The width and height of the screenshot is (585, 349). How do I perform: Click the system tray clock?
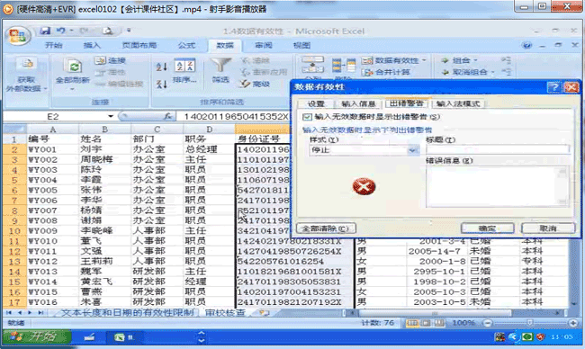(562, 337)
